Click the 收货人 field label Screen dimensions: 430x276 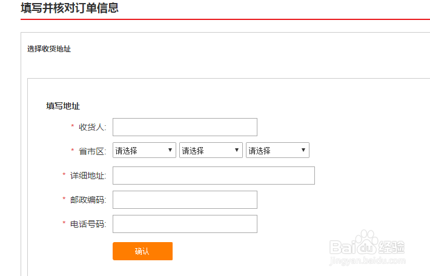(92, 127)
